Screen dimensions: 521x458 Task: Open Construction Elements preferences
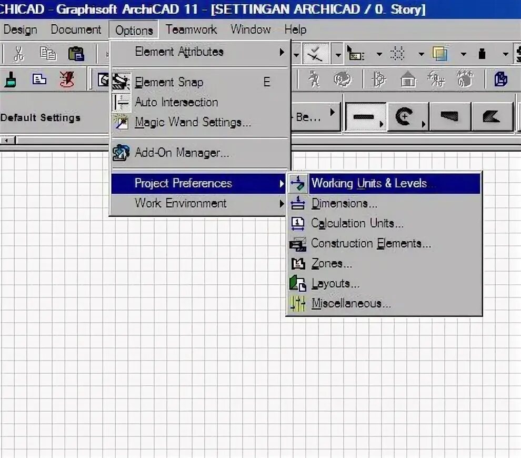click(x=385, y=244)
